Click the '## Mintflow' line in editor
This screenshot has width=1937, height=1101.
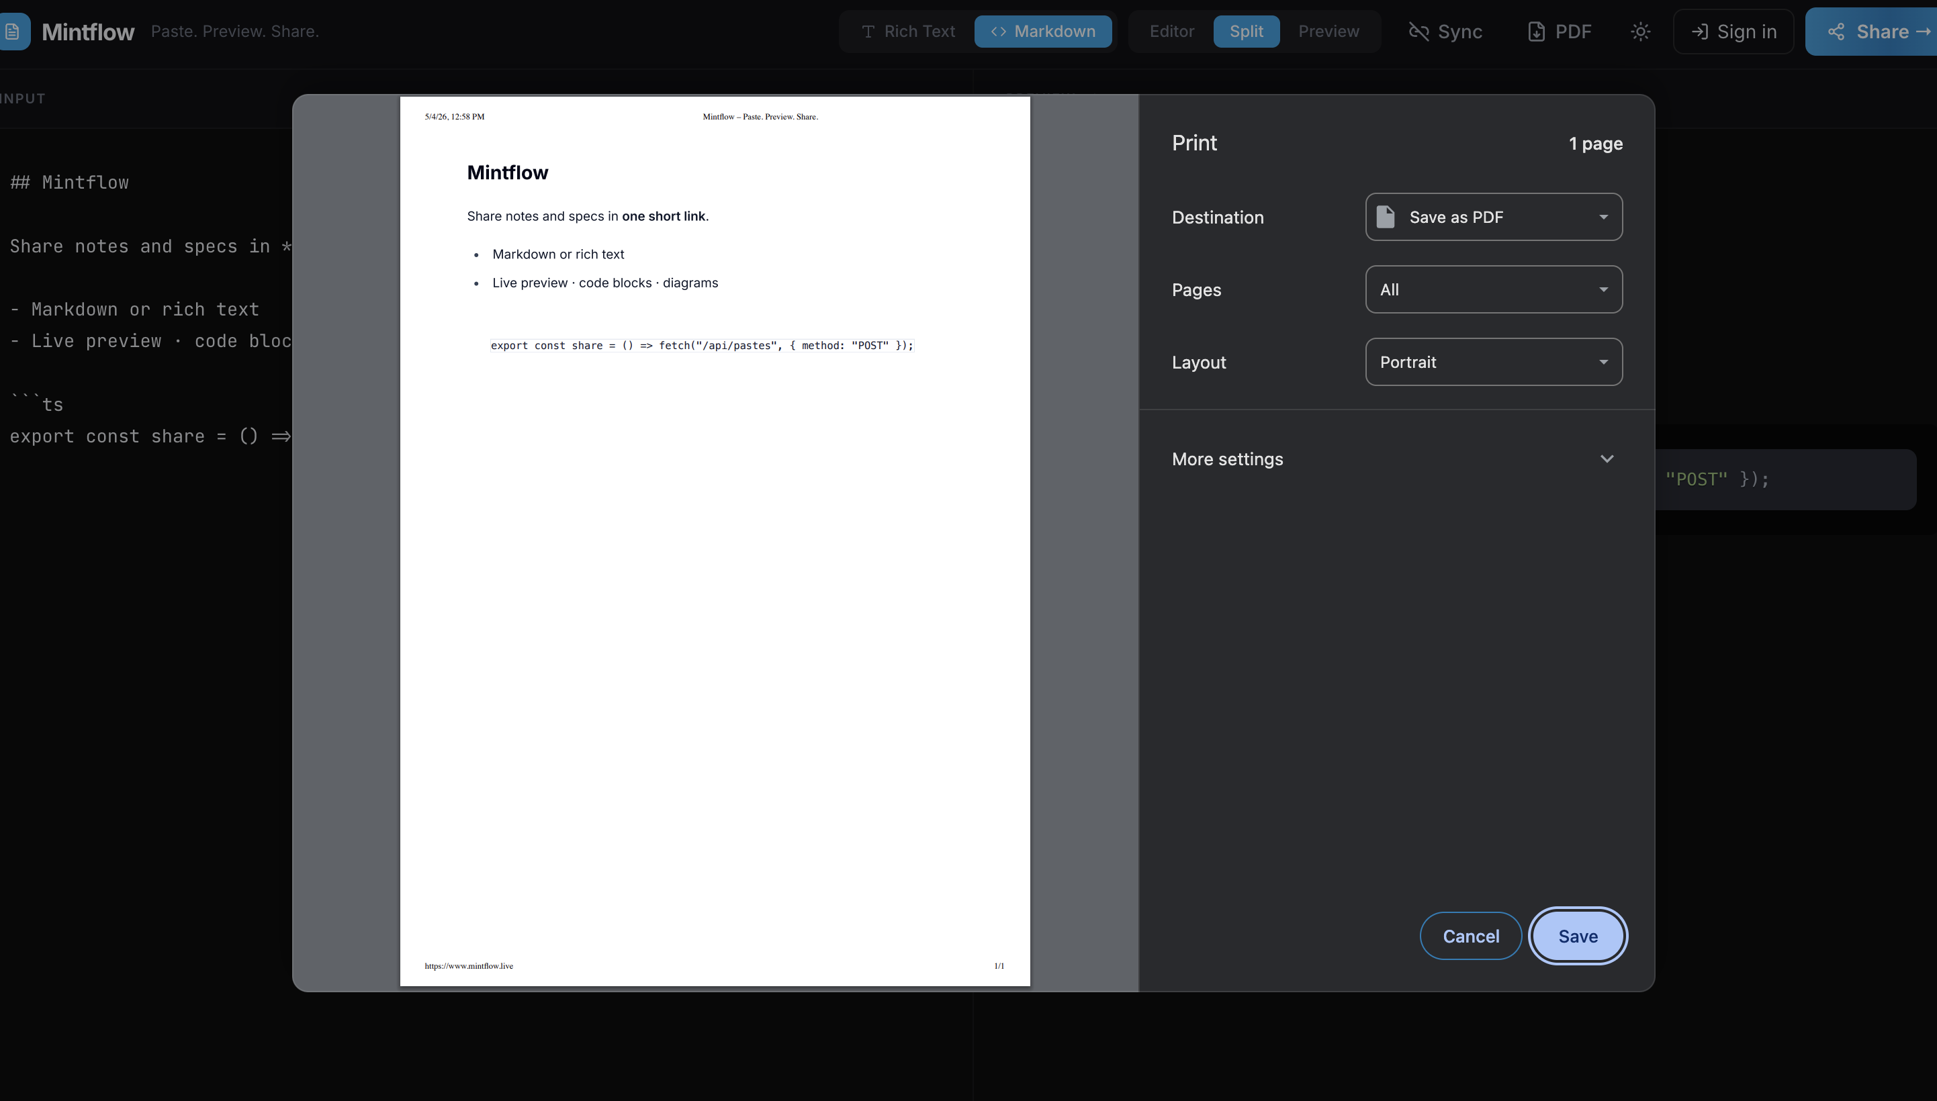coord(70,182)
